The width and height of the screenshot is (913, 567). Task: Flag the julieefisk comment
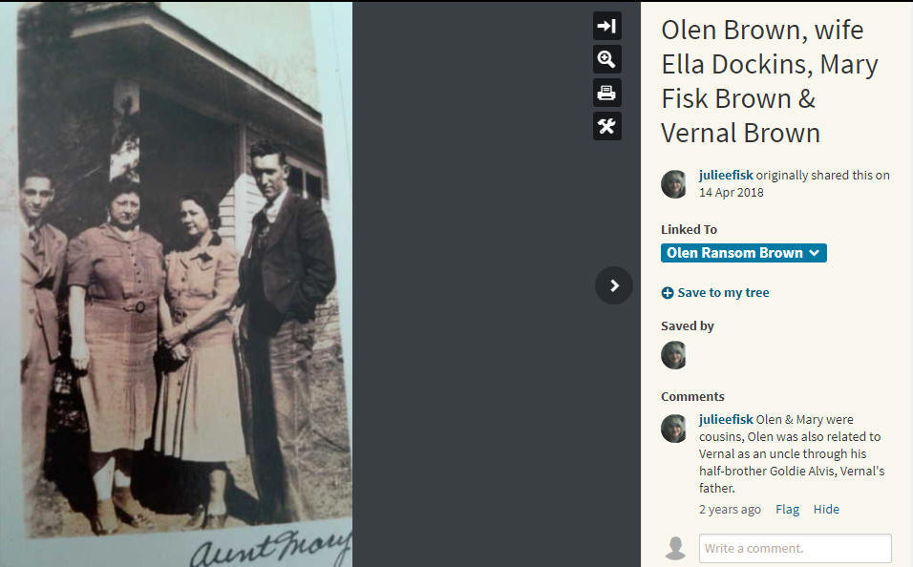click(x=787, y=510)
